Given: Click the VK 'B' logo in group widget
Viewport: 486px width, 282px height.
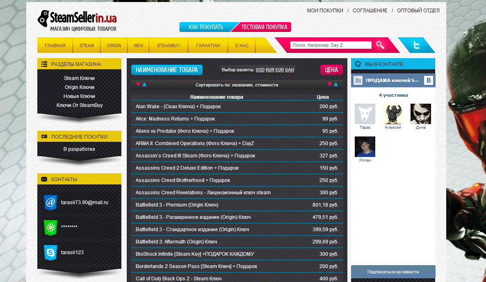Looking at the screenshot, I should (x=428, y=81).
